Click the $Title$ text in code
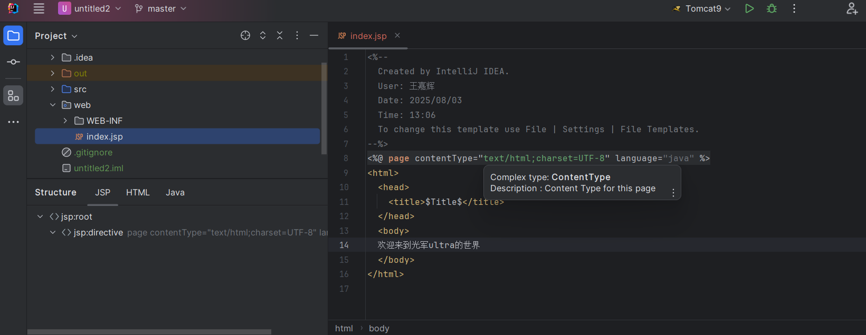Viewport: 866px width, 335px height. pyautogui.click(x=444, y=202)
